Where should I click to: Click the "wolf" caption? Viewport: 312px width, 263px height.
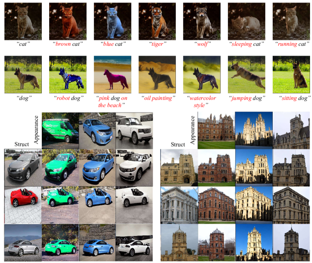pos(202,44)
